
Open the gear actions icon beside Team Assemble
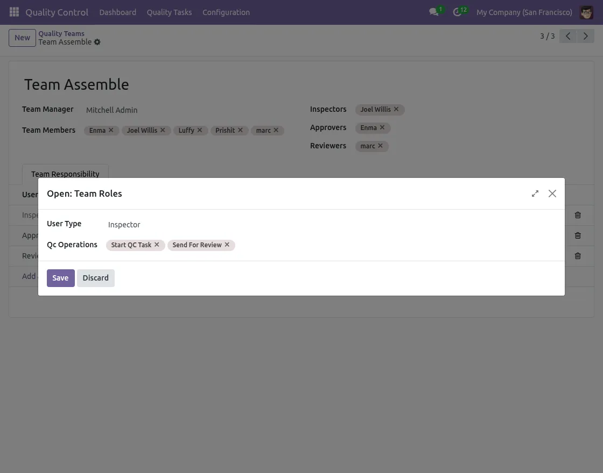[x=97, y=42]
